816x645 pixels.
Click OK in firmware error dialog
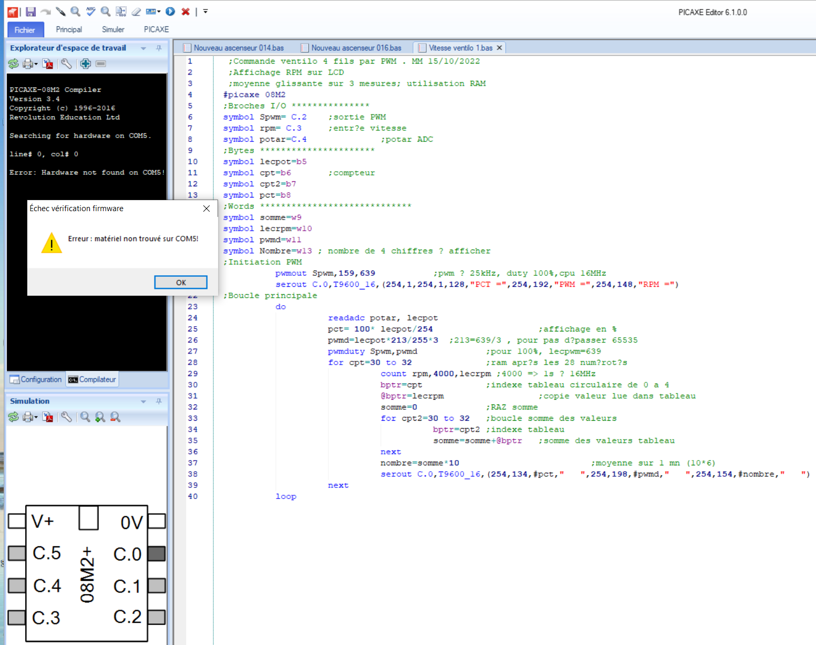(181, 283)
